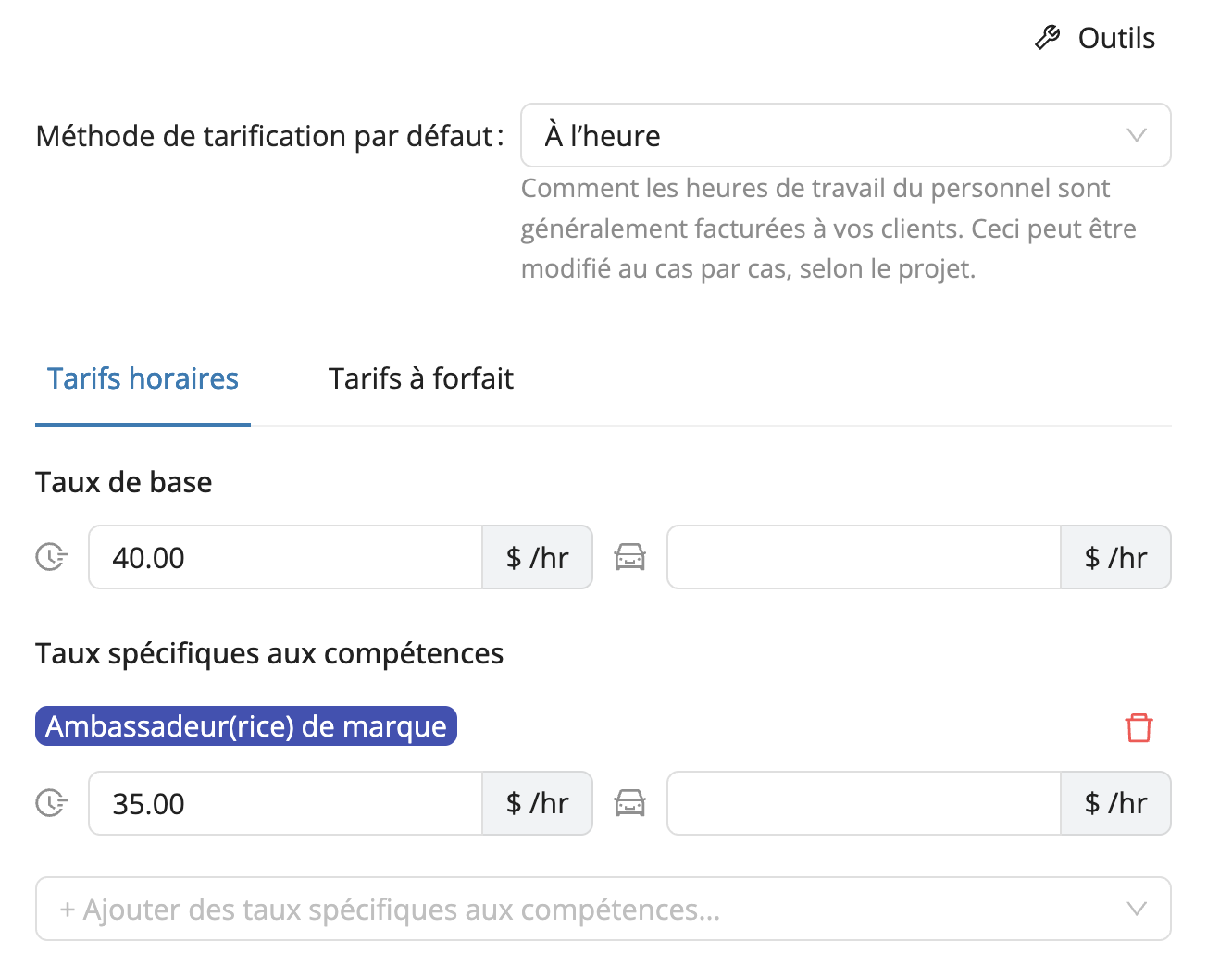This screenshot has height=966, width=1207.
Task: Click chevron of the add skill rates selector
Action: point(1137,909)
